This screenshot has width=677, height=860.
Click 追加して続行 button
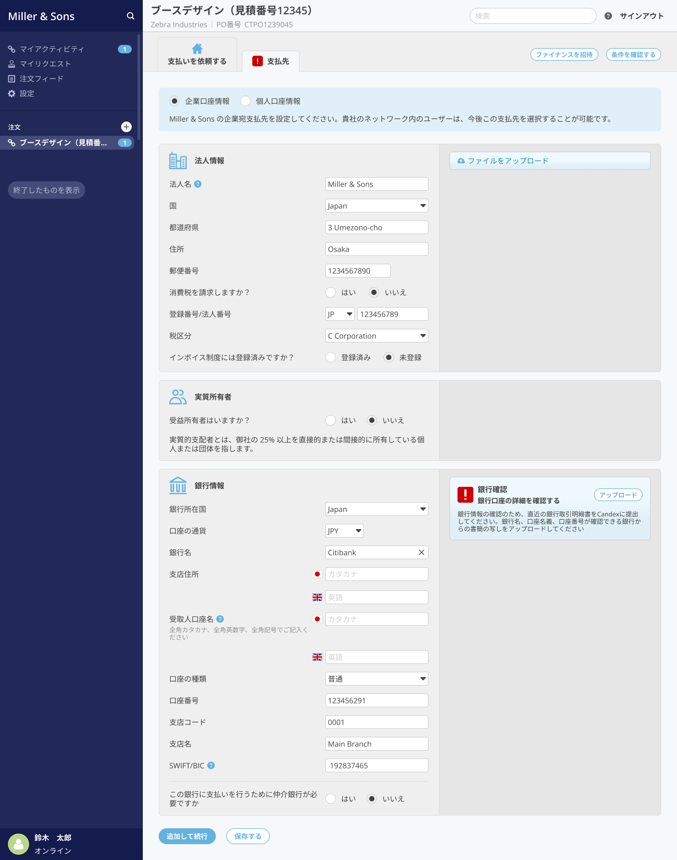point(187,836)
